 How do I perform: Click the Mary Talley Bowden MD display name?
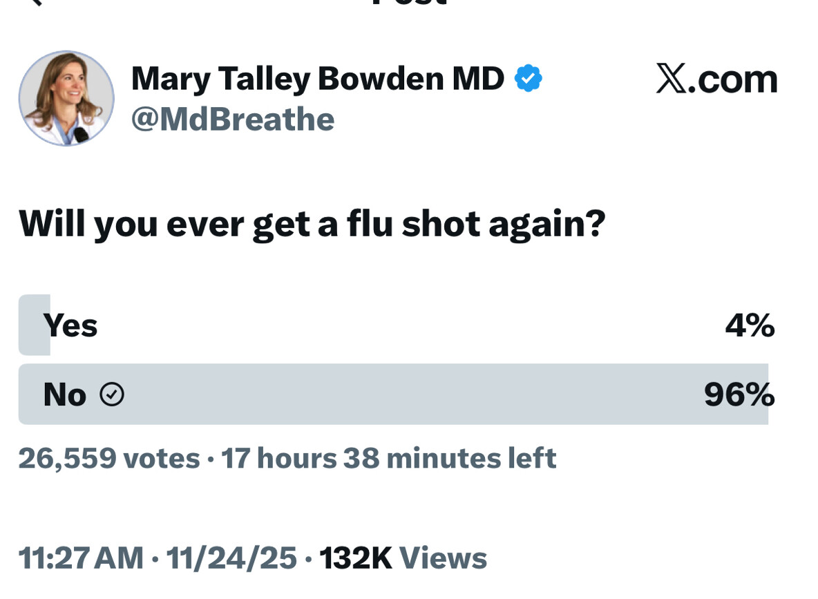pos(318,79)
